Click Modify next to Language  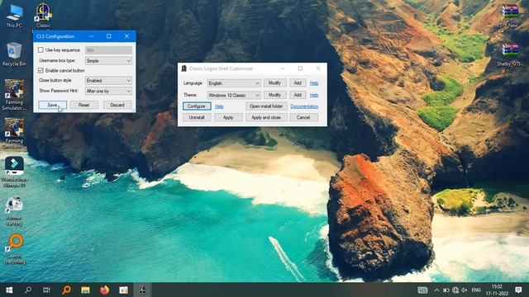[274, 82]
